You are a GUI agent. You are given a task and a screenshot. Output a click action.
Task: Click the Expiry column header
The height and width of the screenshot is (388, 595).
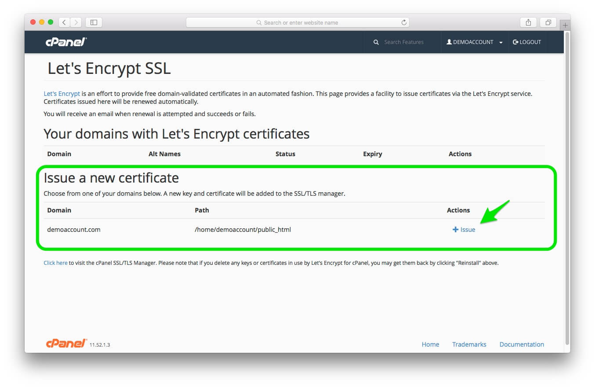click(x=373, y=154)
